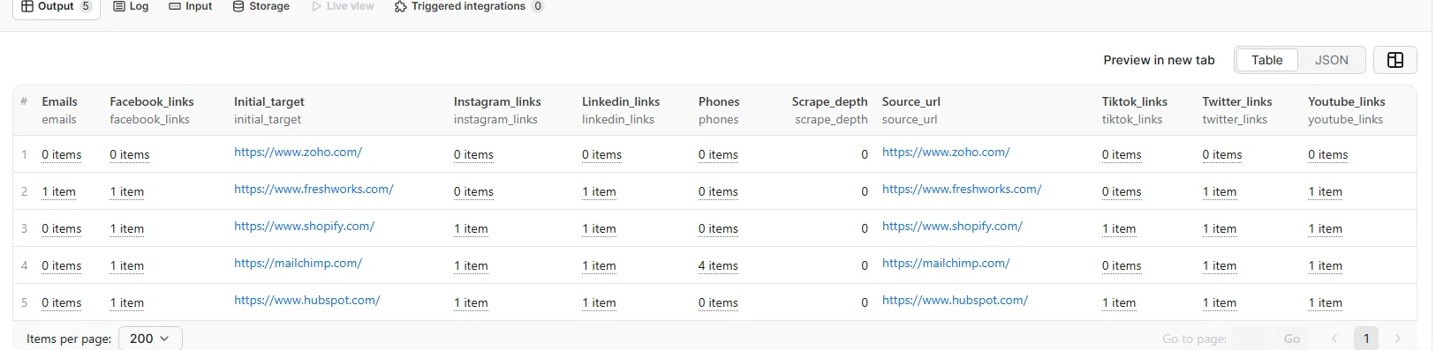Open the Log tab
The image size is (1436, 350).
click(131, 6)
